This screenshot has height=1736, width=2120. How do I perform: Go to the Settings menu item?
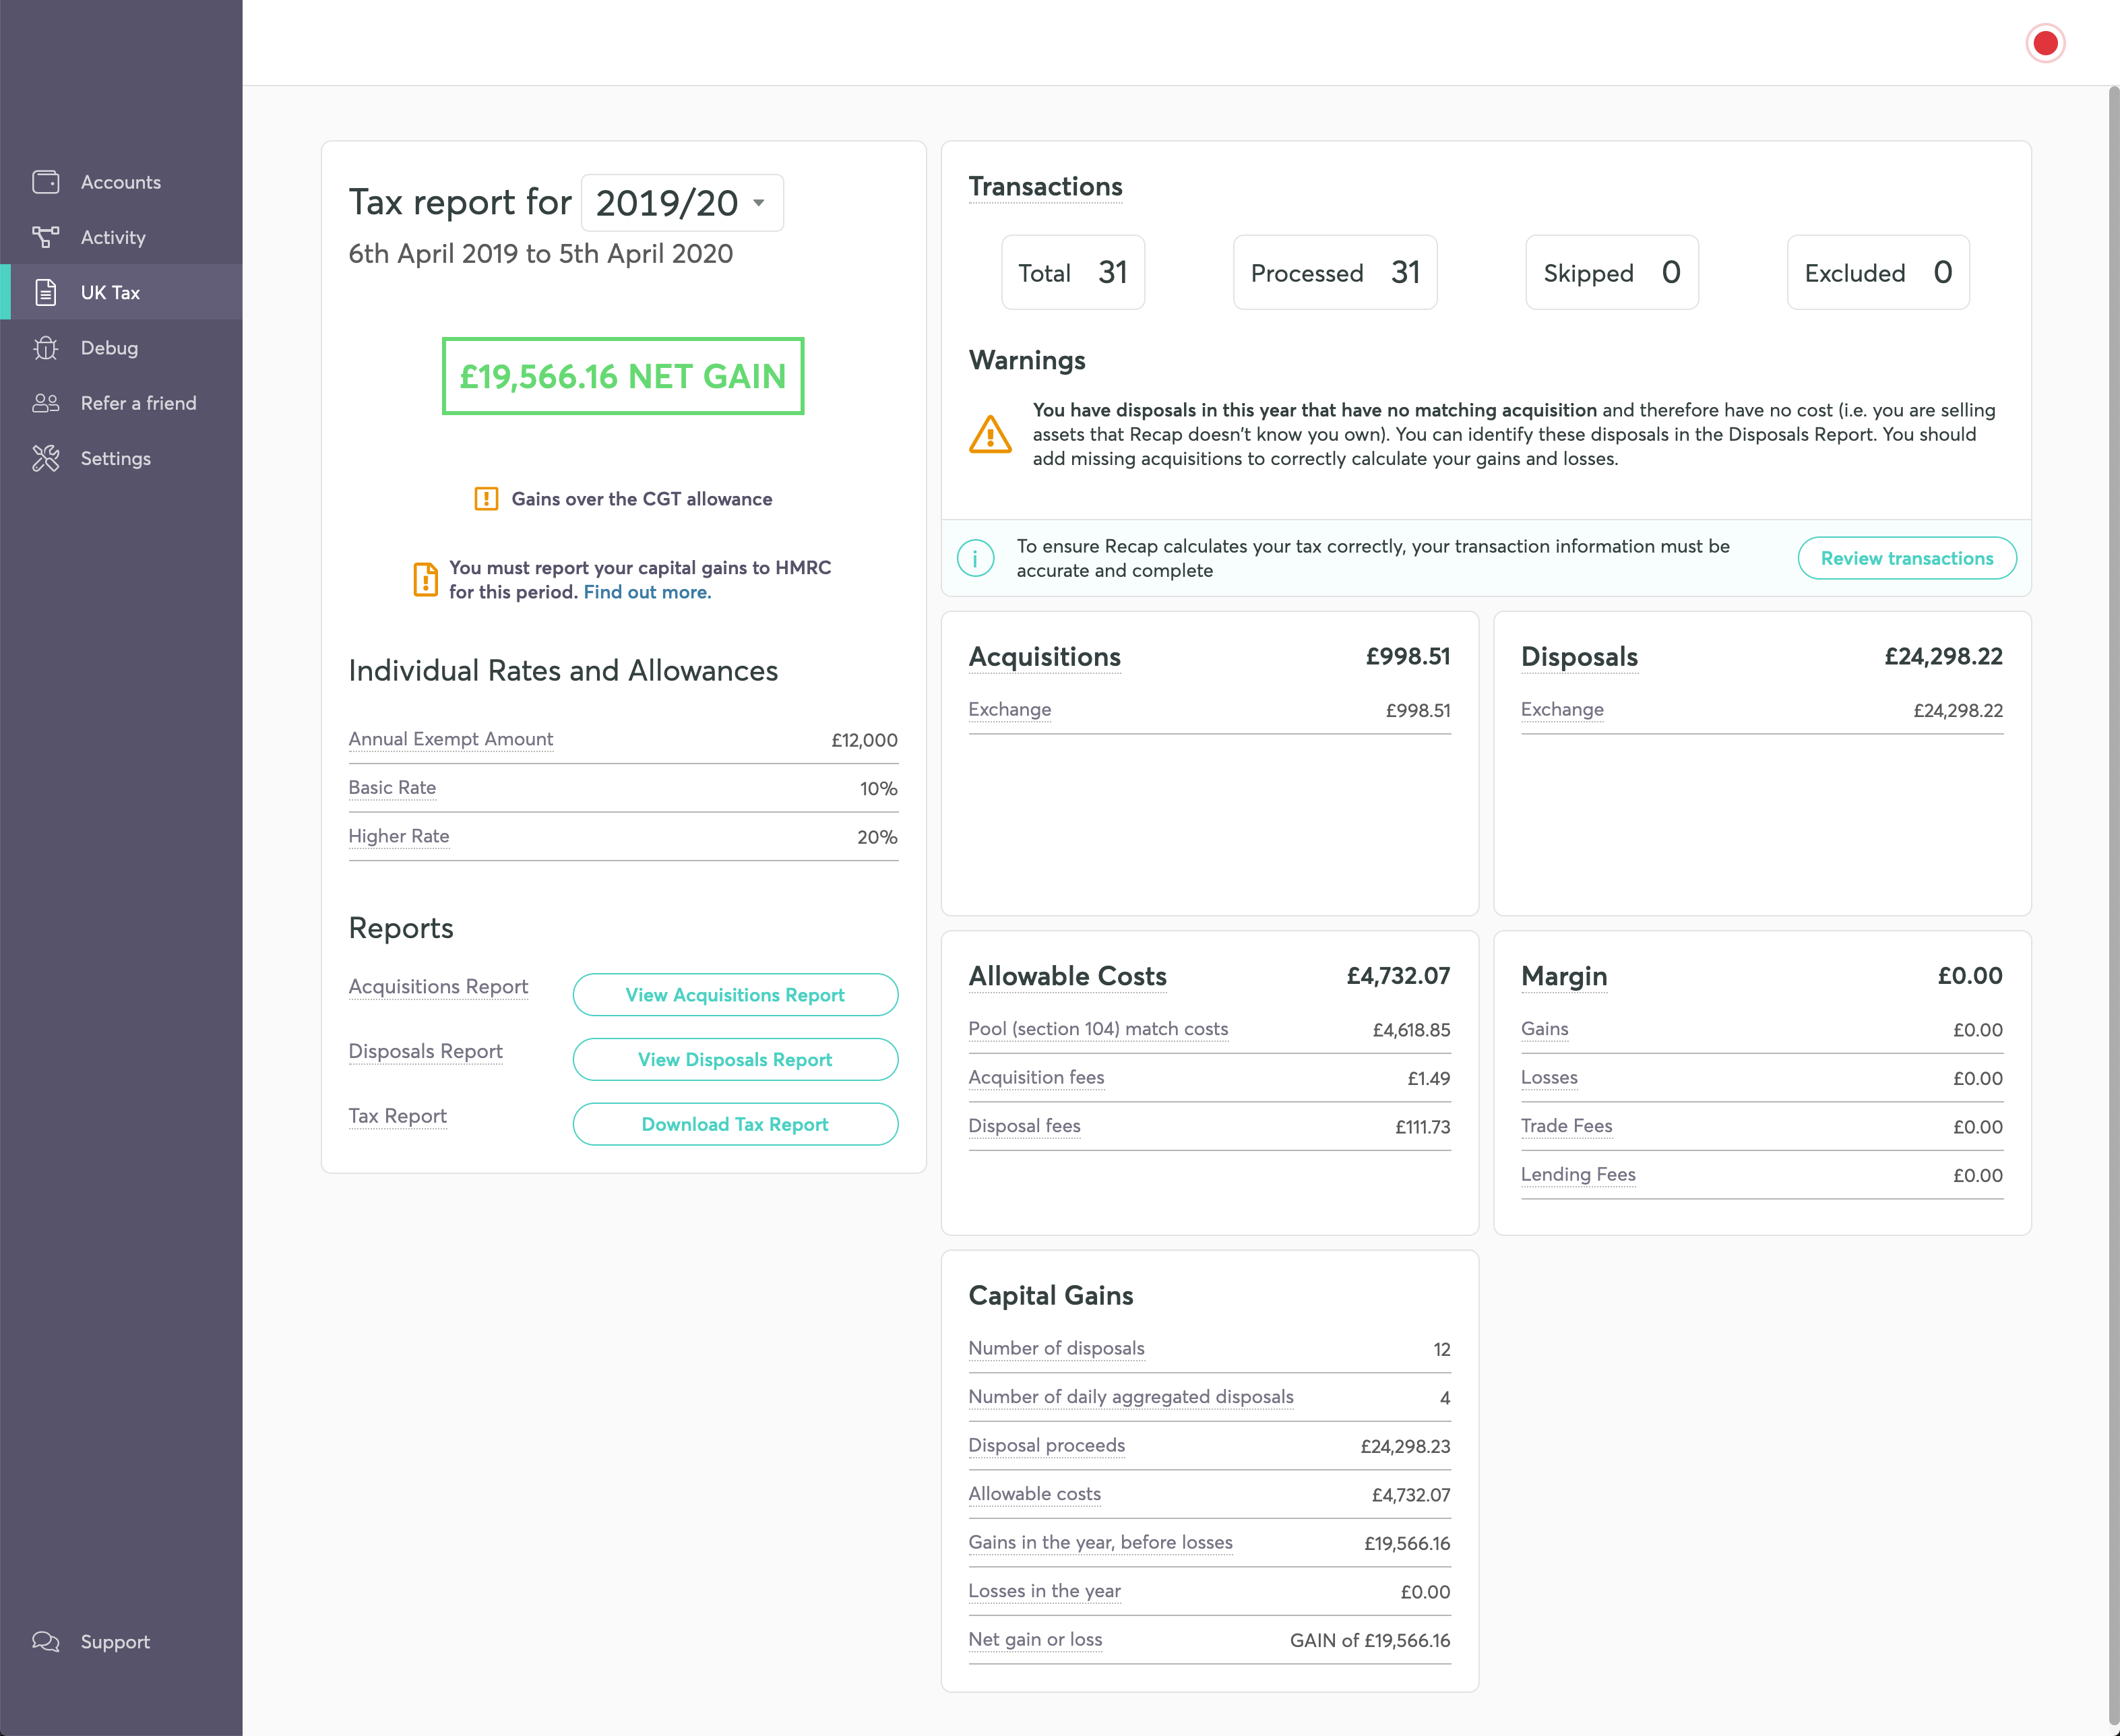(x=116, y=458)
